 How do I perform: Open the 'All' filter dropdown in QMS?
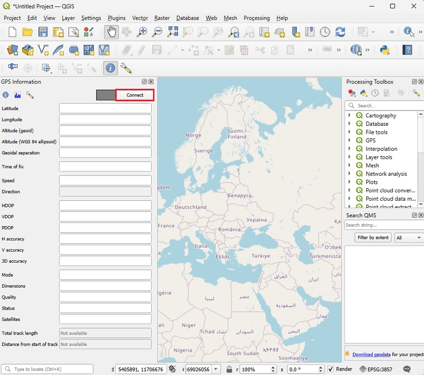[409, 238]
